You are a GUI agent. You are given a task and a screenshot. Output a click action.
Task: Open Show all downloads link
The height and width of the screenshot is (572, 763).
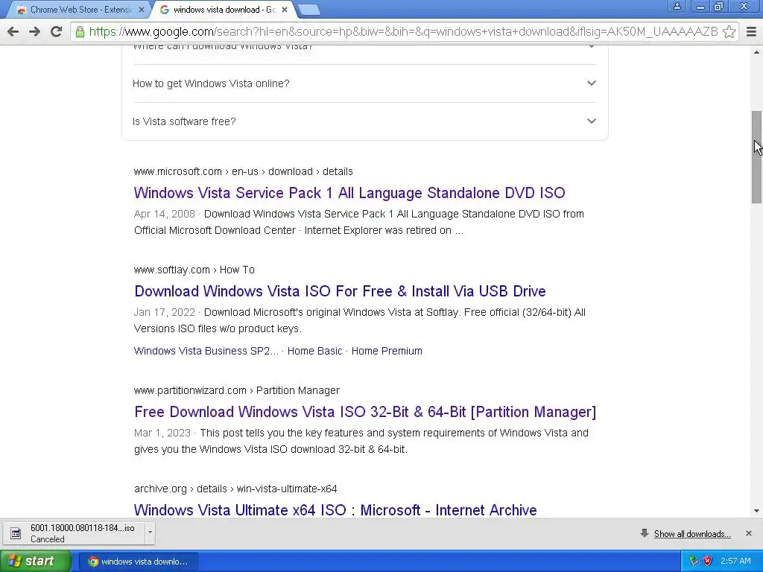tap(692, 533)
